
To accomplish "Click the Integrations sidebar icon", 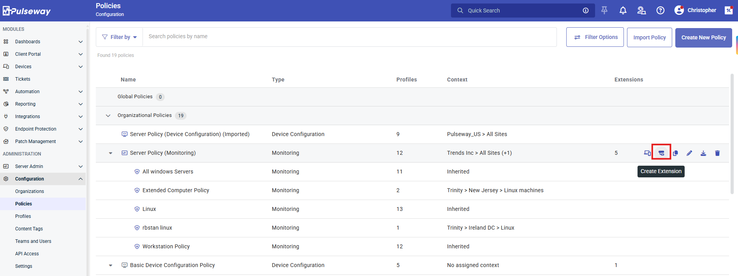I will point(6,117).
